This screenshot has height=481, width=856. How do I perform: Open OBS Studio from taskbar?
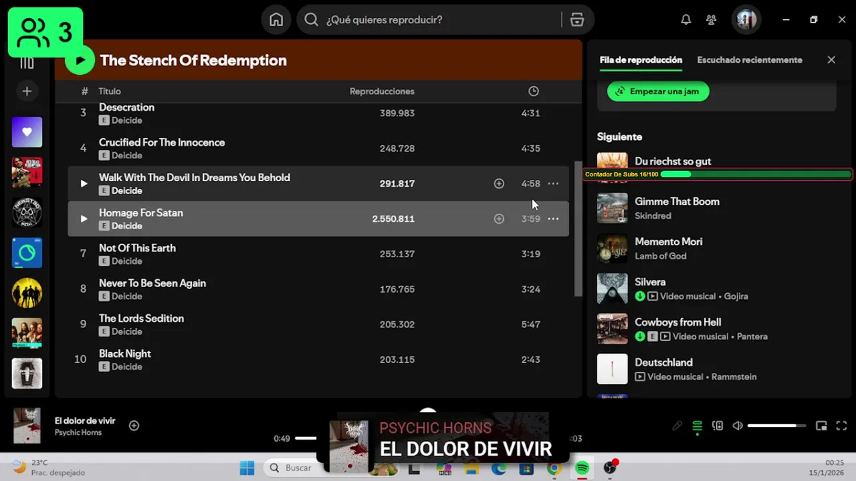tap(610, 467)
